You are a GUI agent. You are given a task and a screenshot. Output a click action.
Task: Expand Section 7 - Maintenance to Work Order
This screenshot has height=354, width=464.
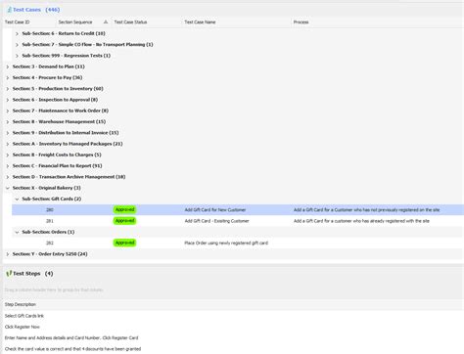click(8, 111)
